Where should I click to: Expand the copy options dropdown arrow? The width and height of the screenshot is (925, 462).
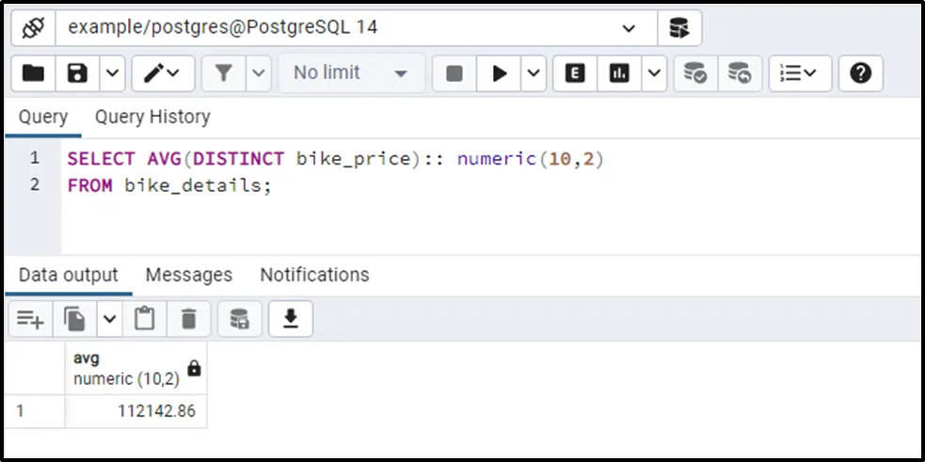tap(109, 320)
